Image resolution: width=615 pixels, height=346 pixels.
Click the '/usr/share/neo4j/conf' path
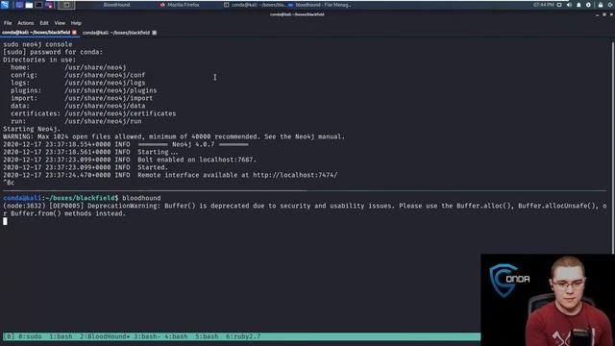[x=105, y=75]
